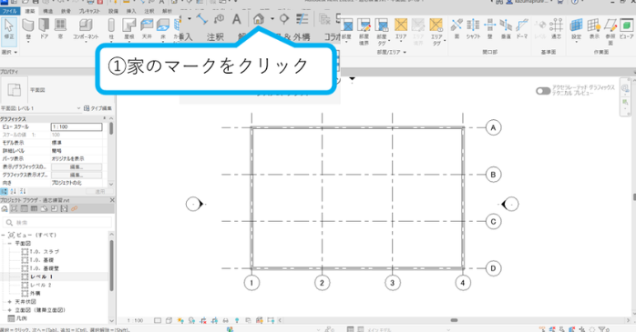This screenshot has width=636, height=332.
Task: Click the orange link icon in Project Browser toolbar
Action: coord(74,209)
